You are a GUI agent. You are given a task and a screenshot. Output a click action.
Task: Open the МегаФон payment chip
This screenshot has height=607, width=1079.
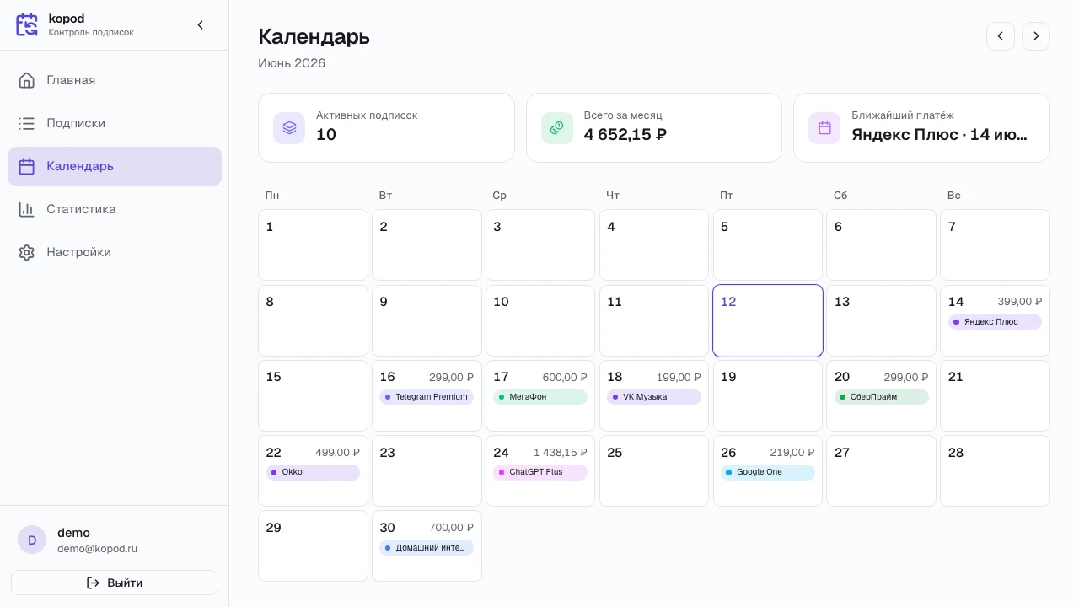(540, 397)
